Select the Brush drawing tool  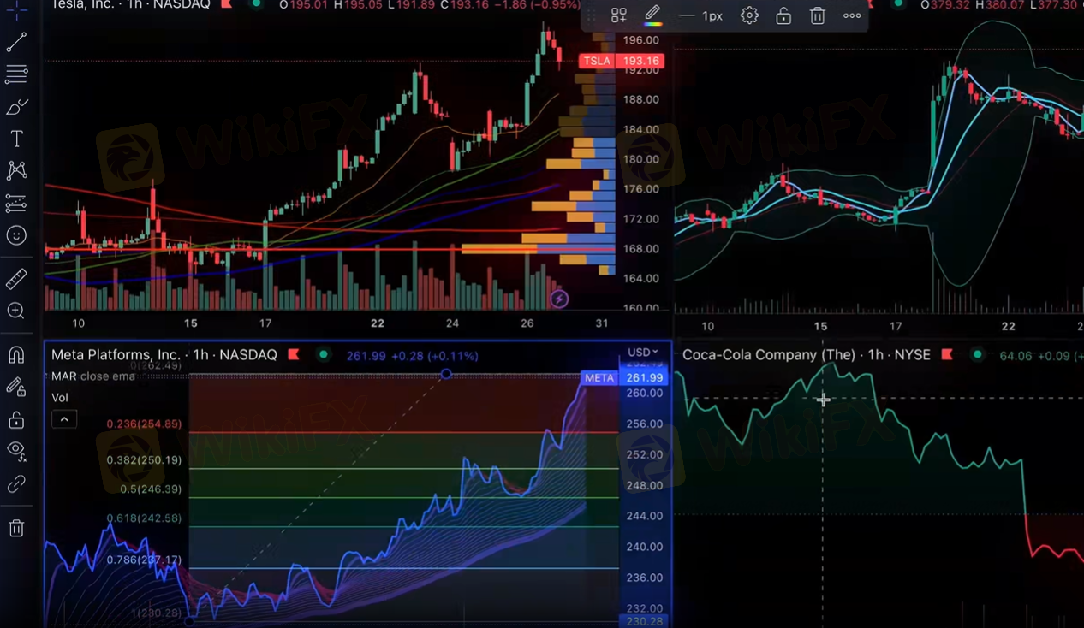pyautogui.click(x=16, y=107)
